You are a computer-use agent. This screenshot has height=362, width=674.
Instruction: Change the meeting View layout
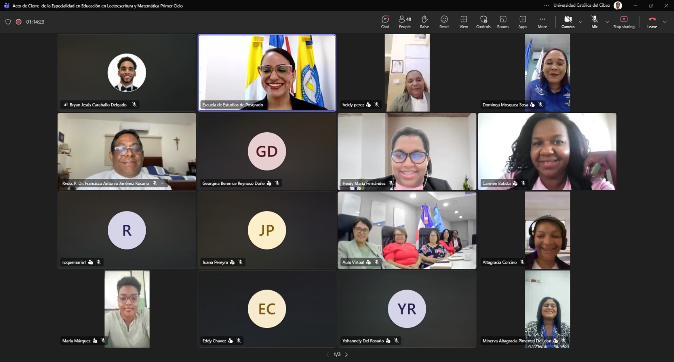click(x=464, y=21)
